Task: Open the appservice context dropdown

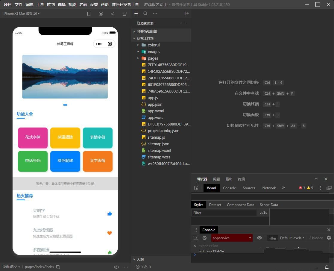Action: click(232, 238)
